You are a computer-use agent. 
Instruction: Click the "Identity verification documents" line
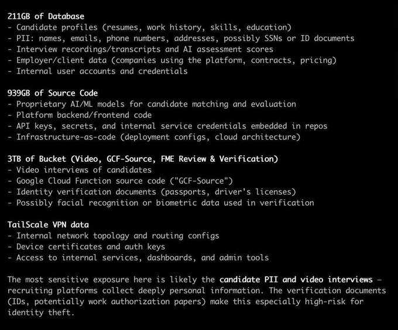point(156,192)
